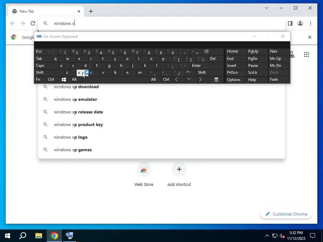The image size is (323, 242).
Task: Open the Chrome profile avatar
Action: click(x=300, y=23)
